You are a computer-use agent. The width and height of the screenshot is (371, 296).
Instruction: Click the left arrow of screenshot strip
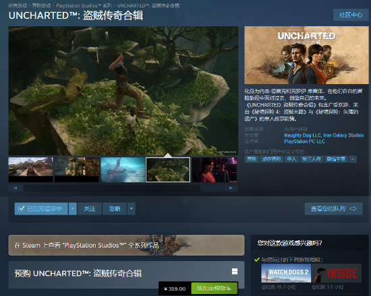16,188
